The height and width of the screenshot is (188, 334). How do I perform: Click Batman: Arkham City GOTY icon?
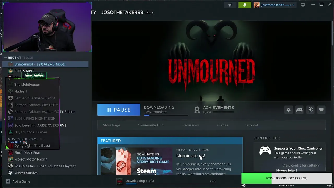pos(10,105)
